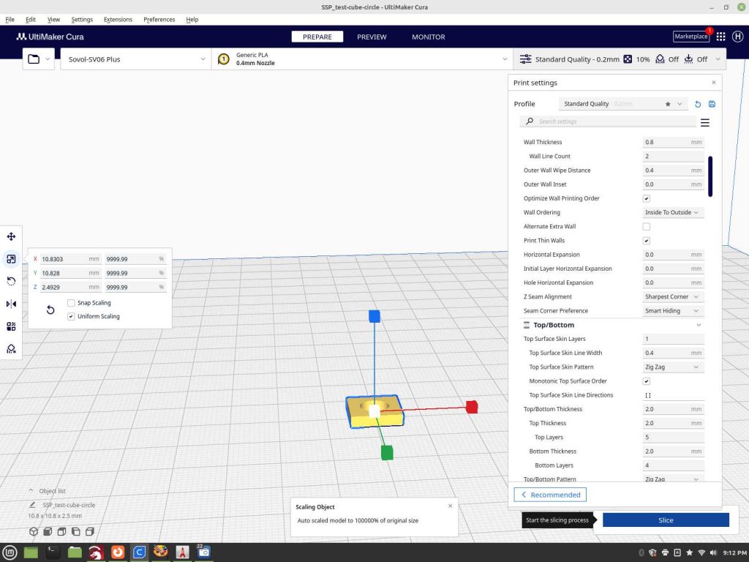Viewport: 749px width, 562px height.
Task: Select the Mirror tool
Action: click(x=11, y=304)
